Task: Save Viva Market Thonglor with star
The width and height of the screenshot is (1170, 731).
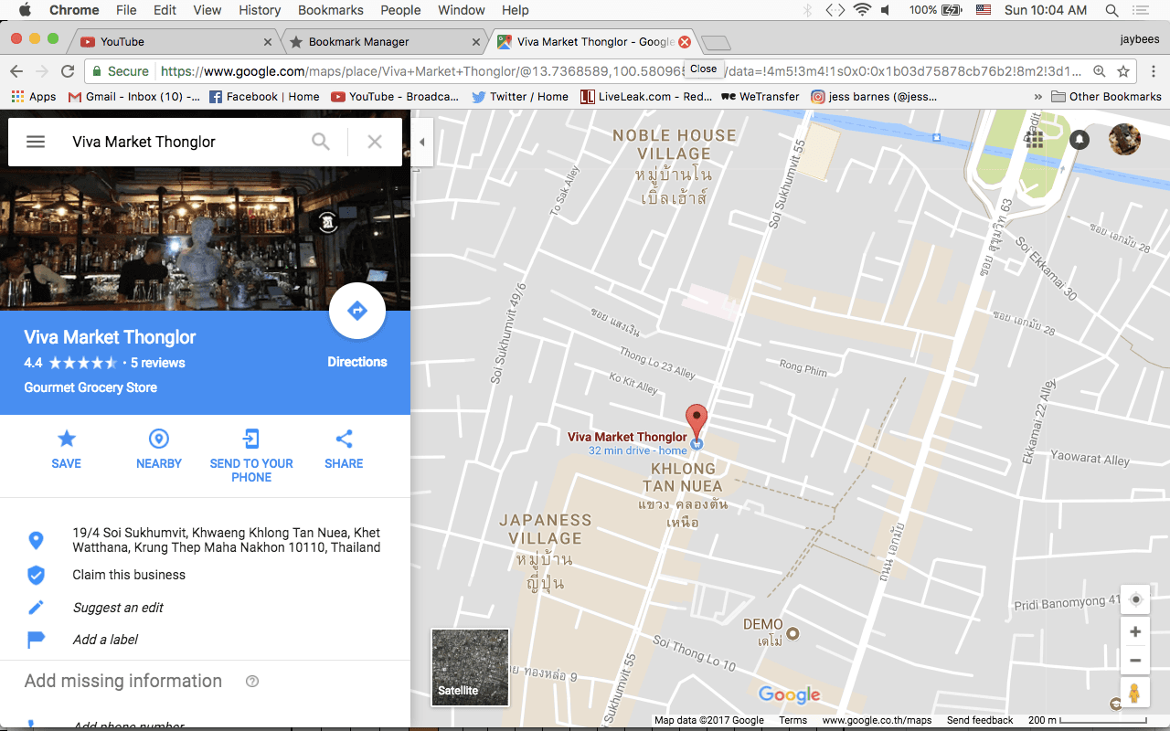Action: pyautogui.click(x=67, y=439)
